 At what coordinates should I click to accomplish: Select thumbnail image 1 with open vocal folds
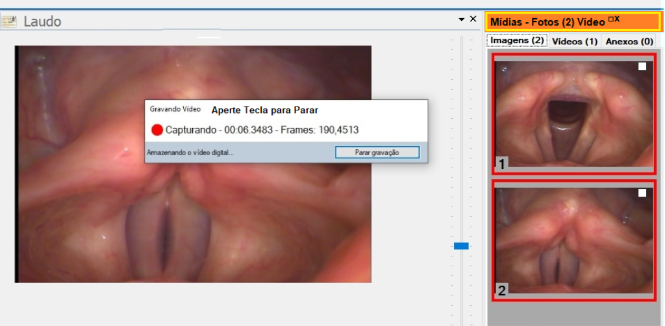[574, 114]
